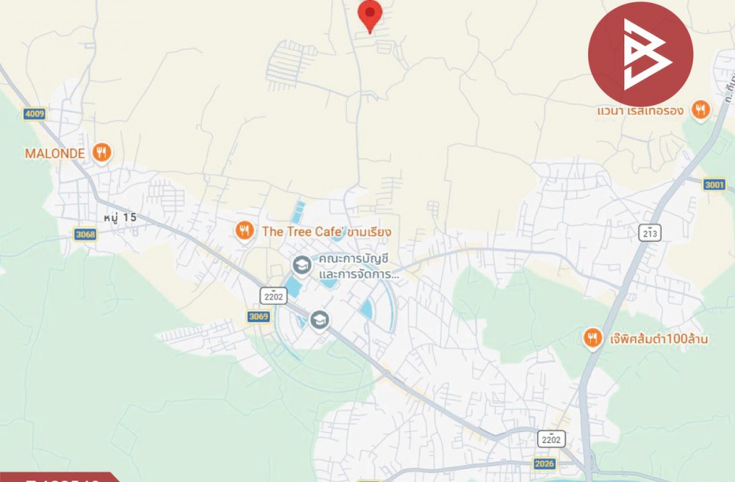Click the 2202 highway shield near university
Image resolution: width=735 pixels, height=482 pixels.
point(273,296)
